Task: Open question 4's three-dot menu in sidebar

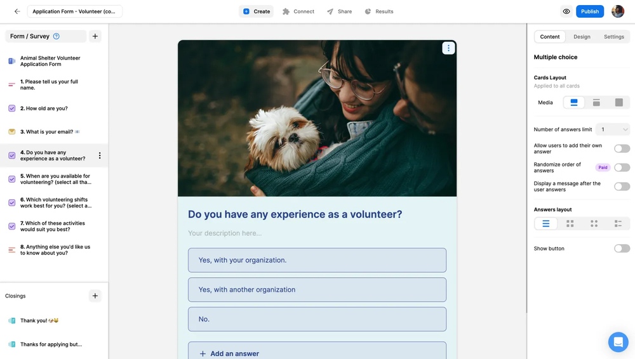Action: pyautogui.click(x=100, y=155)
